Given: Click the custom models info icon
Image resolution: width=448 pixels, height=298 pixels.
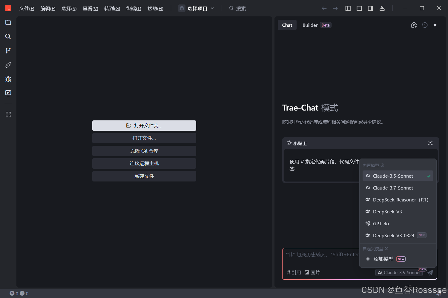Looking at the screenshot, I should coord(386,249).
